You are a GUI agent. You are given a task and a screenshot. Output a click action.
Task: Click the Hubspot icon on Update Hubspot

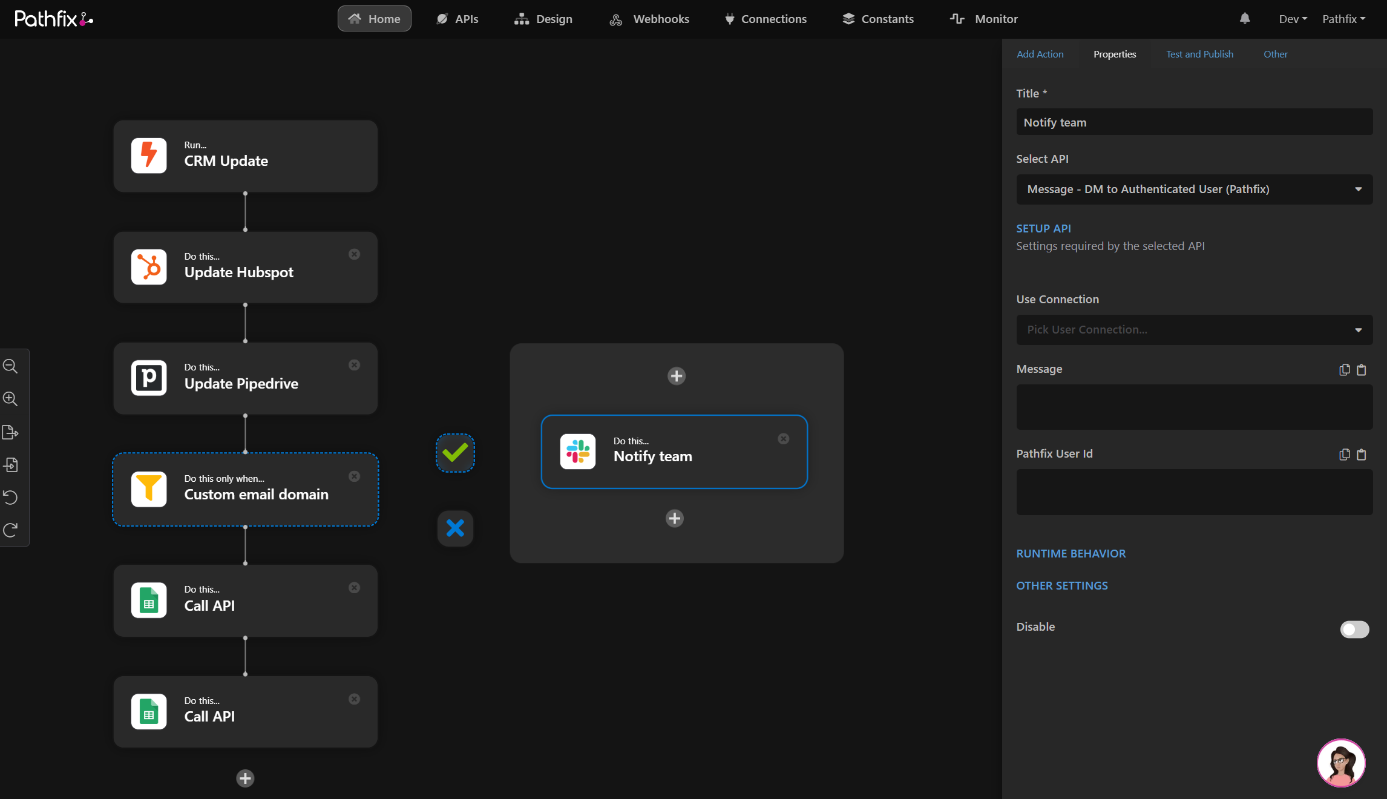click(x=149, y=267)
